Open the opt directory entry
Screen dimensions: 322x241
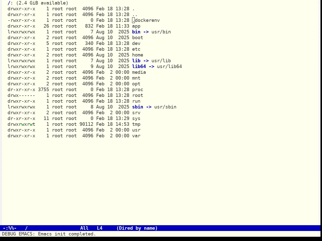[136, 84]
